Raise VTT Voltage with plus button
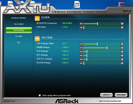The height and width of the screenshot is (104, 133). (x=122, y=55)
